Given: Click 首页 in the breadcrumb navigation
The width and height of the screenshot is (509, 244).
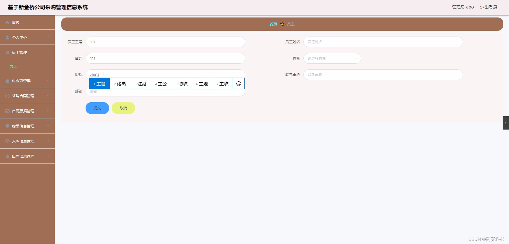Looking at the screenshot, I should coord(273,24).
